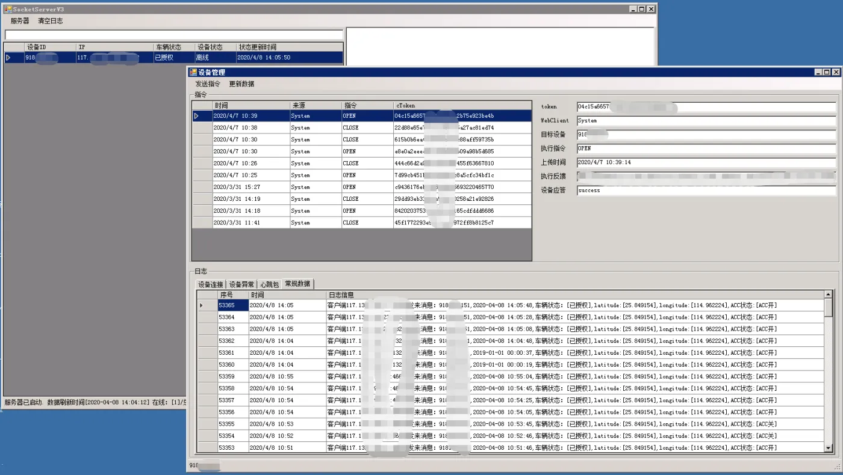Viewport: 843px width, 475px height.
Task: Click the log list vertical scrollbar thumb
Action: click(x=829, y=307)
